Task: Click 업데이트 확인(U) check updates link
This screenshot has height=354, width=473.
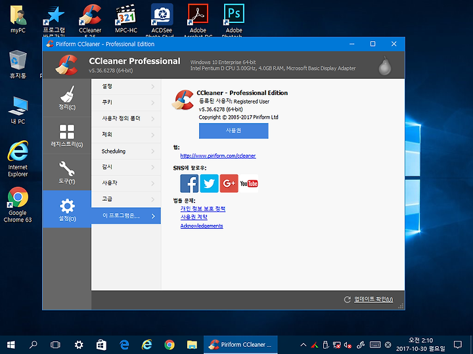Action: tap(373, 299)
